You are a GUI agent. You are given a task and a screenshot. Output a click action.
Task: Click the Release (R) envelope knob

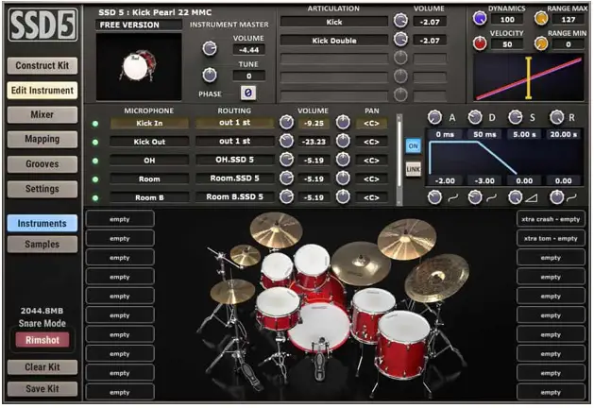point(556,117)
